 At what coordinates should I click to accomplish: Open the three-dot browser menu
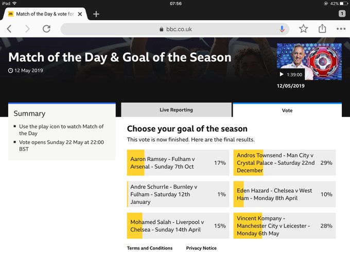click(341, 29)
